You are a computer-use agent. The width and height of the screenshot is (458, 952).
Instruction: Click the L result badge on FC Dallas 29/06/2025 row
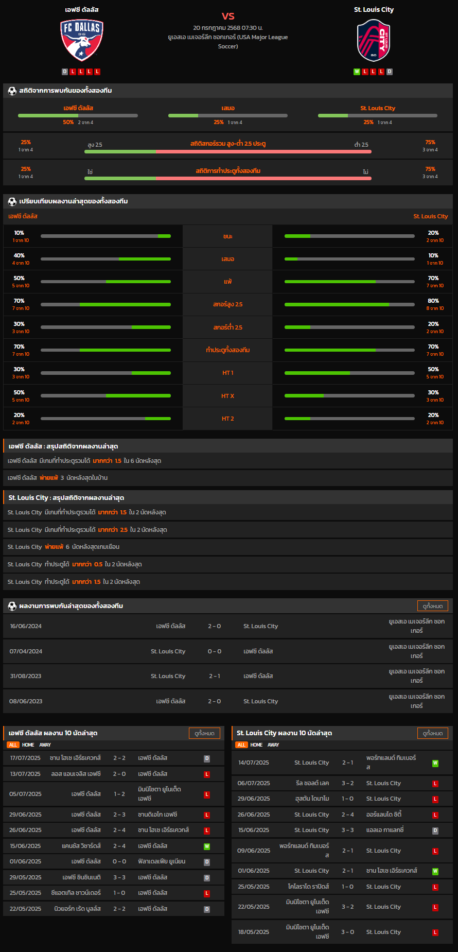(207, 815)
